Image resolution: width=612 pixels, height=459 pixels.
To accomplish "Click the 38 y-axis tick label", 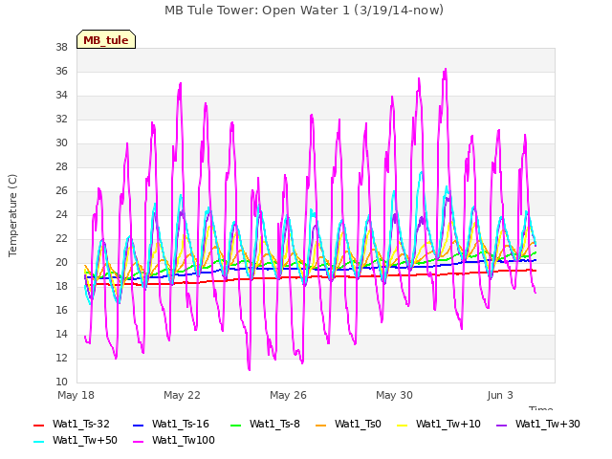I will coord(61,47).
